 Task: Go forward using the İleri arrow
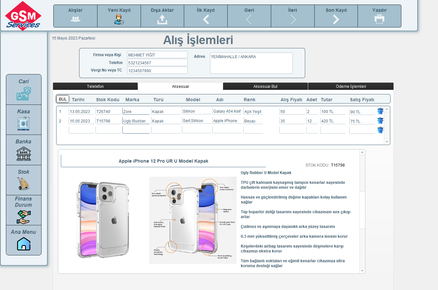coord(293,20)
